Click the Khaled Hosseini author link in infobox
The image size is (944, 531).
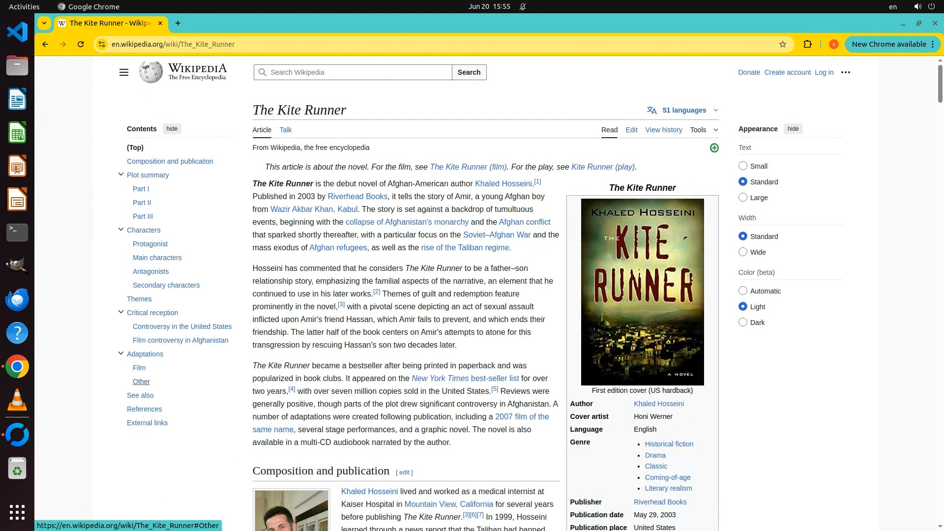pos(658,404)
